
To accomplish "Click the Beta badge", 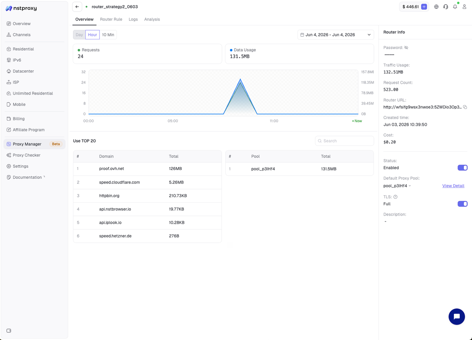I will point(56,144).
